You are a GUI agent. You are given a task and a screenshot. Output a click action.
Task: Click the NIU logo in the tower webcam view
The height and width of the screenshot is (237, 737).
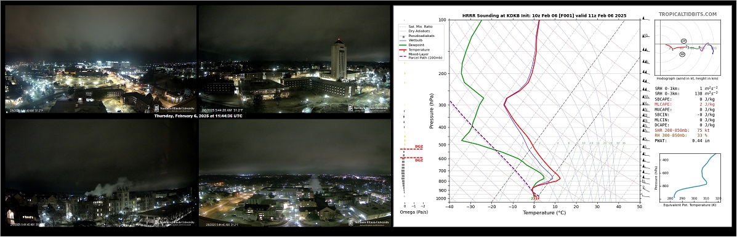click(x=368, y=108)
